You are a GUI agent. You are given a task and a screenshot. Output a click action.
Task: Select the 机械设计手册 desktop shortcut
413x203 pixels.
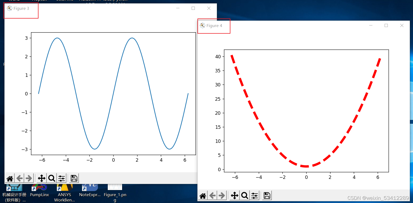pyautogui.click(x=14, y=193)
